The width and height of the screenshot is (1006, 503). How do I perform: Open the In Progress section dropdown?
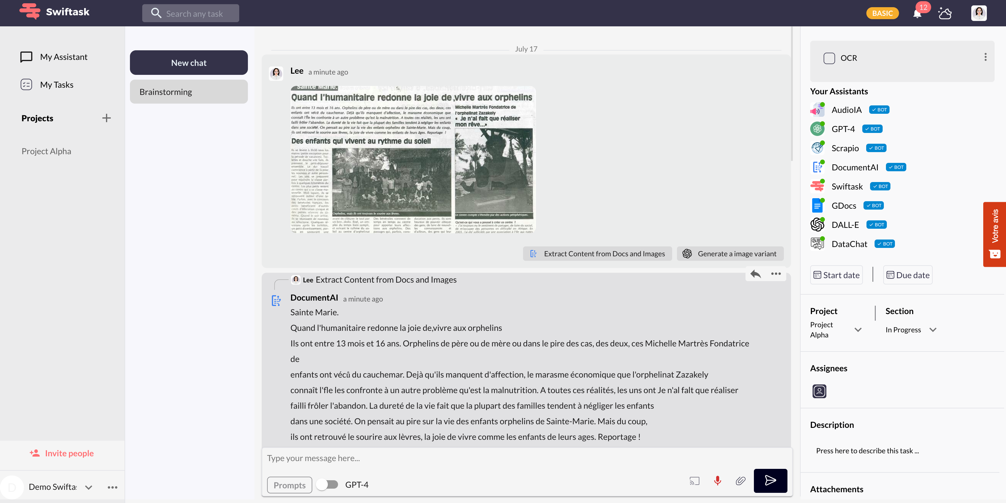point(933,330)
